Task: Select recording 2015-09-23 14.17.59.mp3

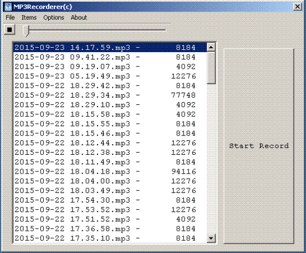Action: pyautogui.click(x=110, y=48)
